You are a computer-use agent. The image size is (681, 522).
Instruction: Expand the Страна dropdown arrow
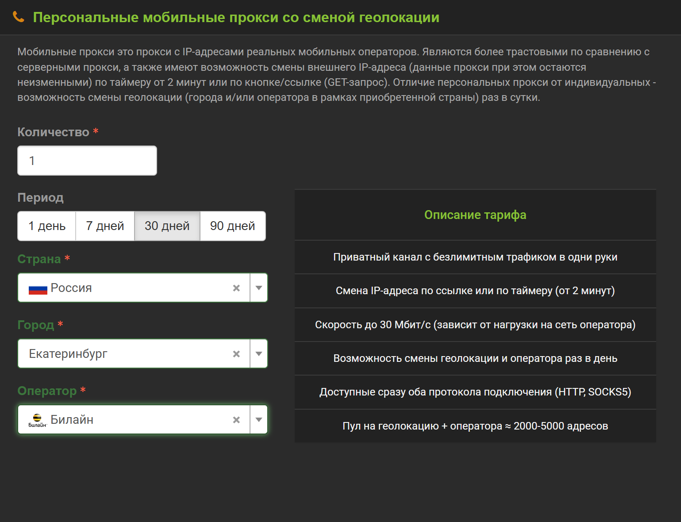click(259, 288)
